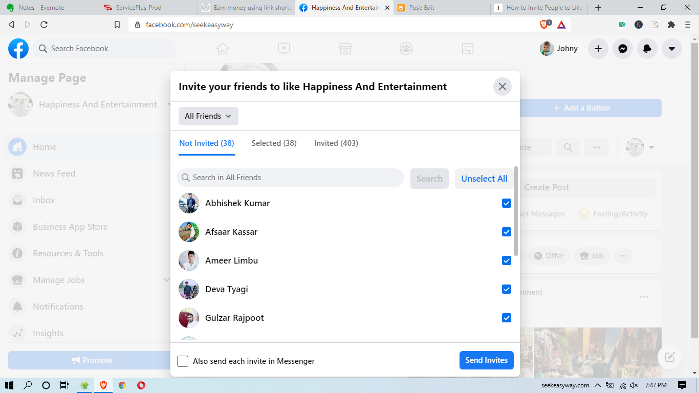Click the friends list scrollbar

[x=516, y=211]
